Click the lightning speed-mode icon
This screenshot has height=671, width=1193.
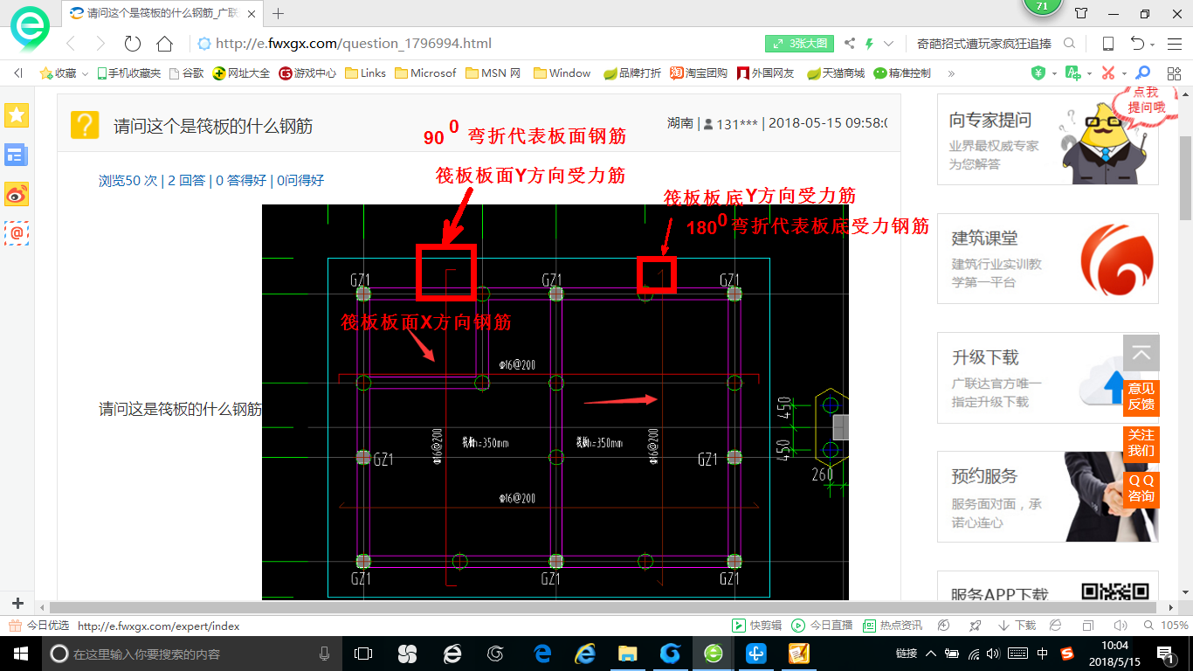870,44
